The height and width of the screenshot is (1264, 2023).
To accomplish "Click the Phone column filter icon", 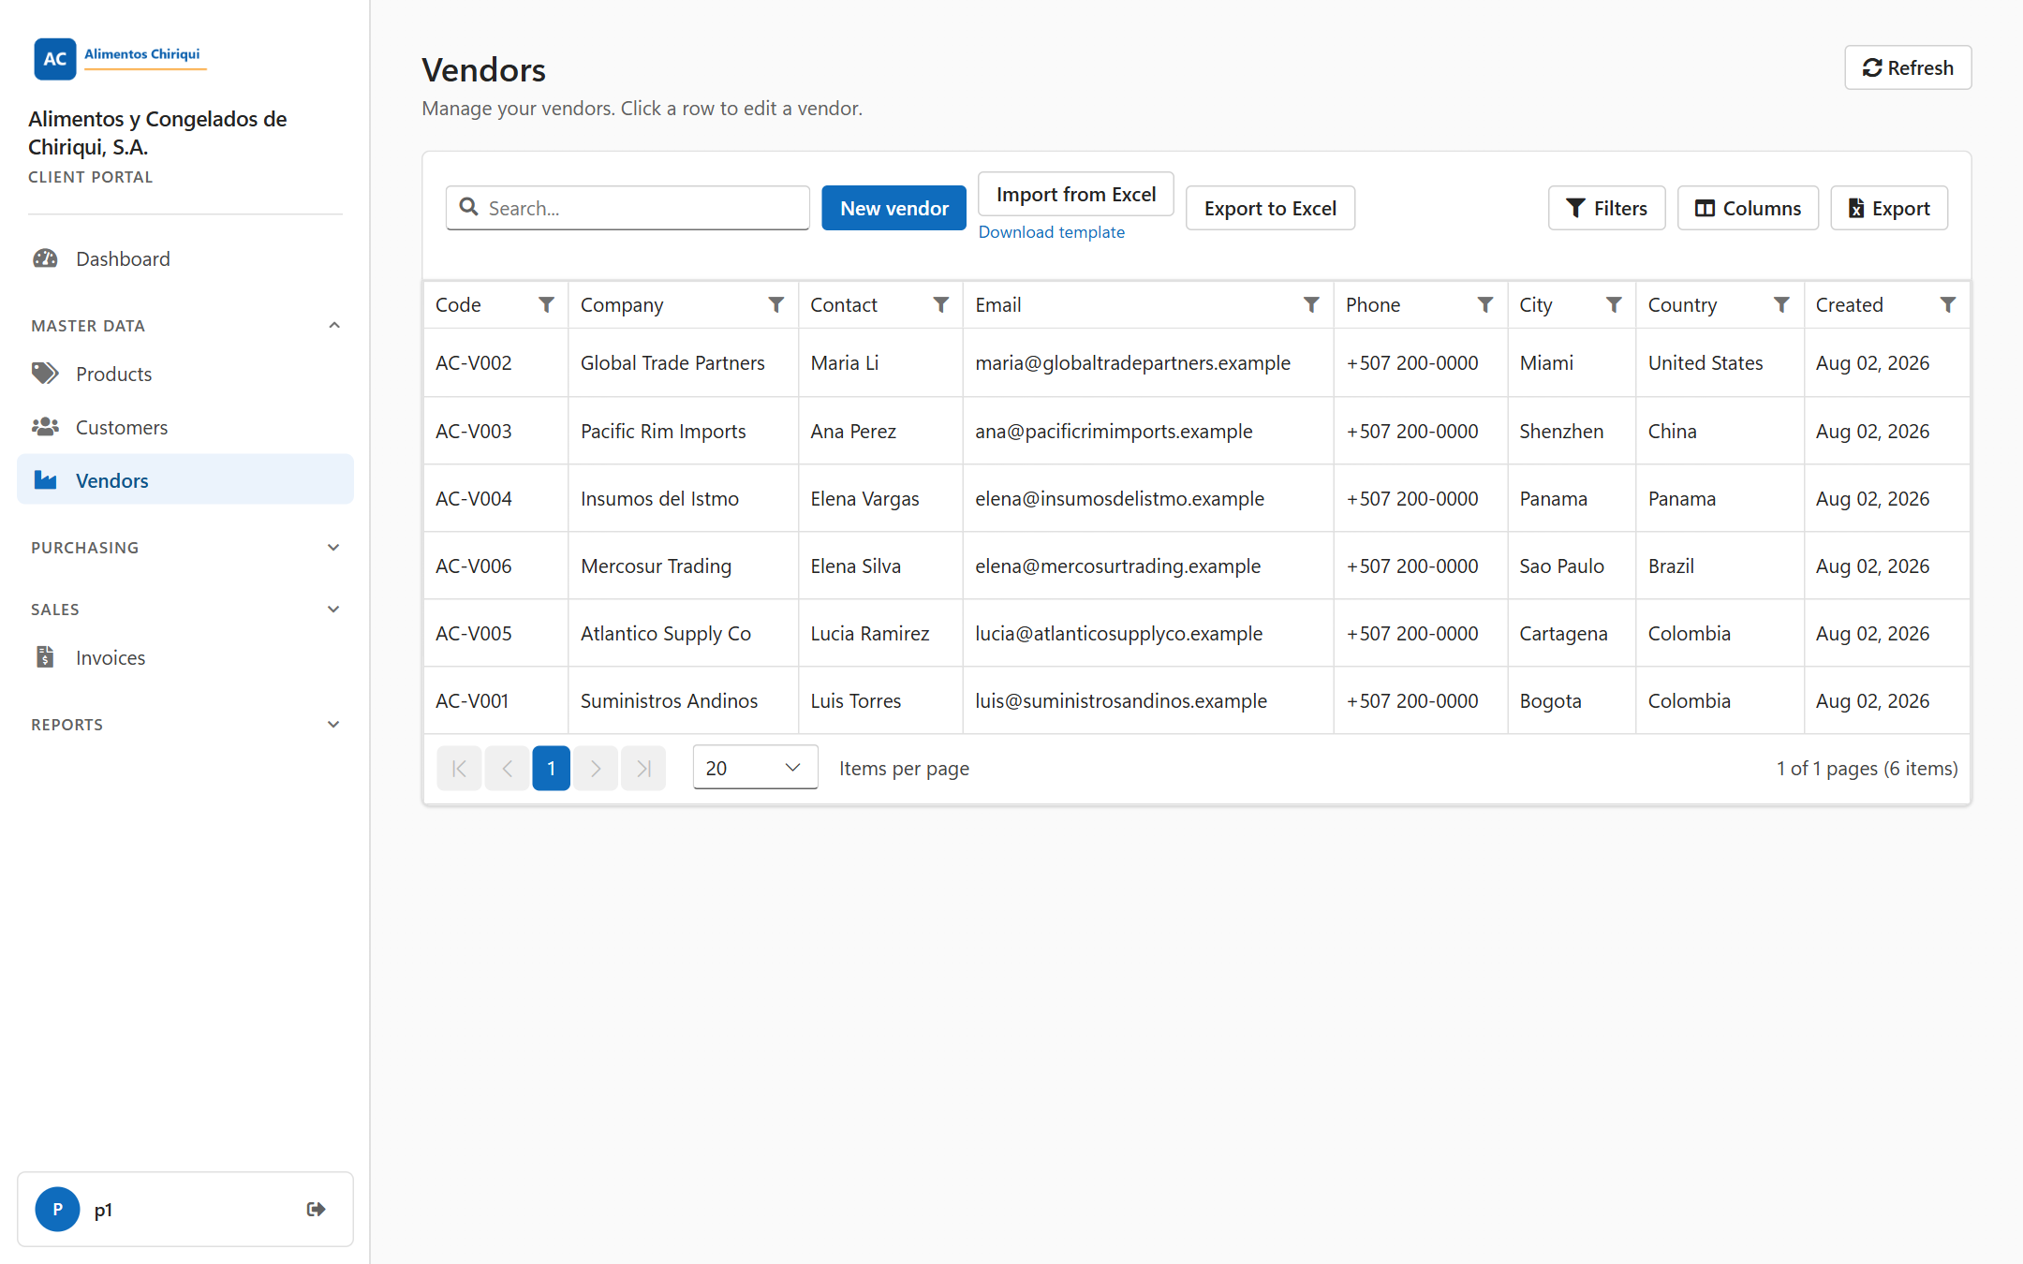I will click(1484, 304).
